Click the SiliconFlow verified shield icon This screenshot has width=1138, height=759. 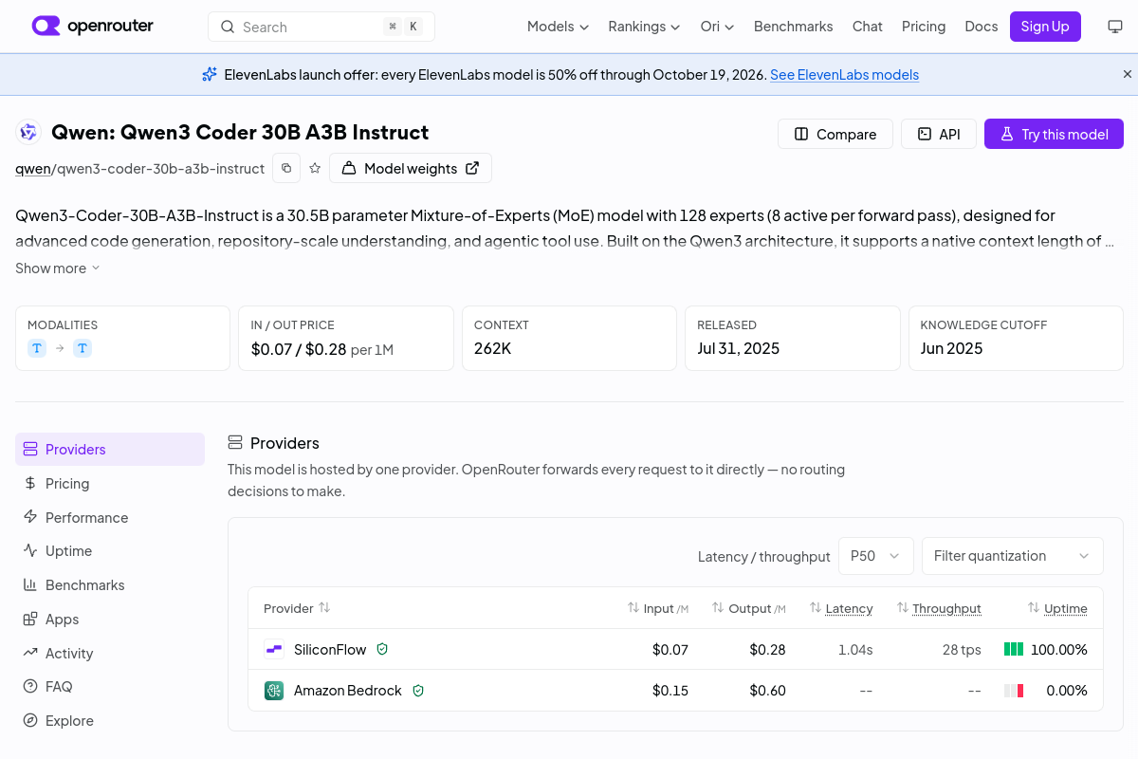point(382,650)
